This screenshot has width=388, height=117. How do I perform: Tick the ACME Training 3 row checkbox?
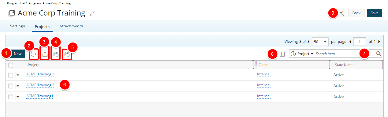11,86
